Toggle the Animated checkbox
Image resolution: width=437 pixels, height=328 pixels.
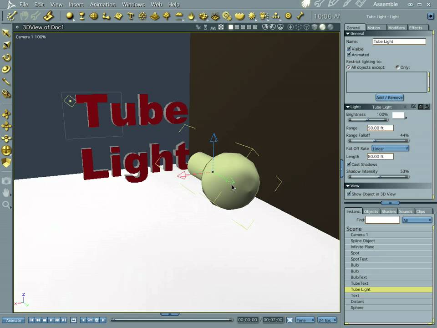click(349, 55)
